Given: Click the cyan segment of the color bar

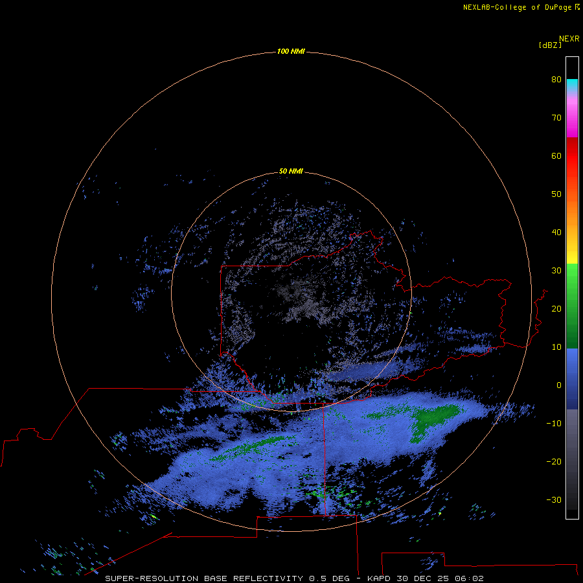Looking at the screenshot, I should click(x=572, y=85).
